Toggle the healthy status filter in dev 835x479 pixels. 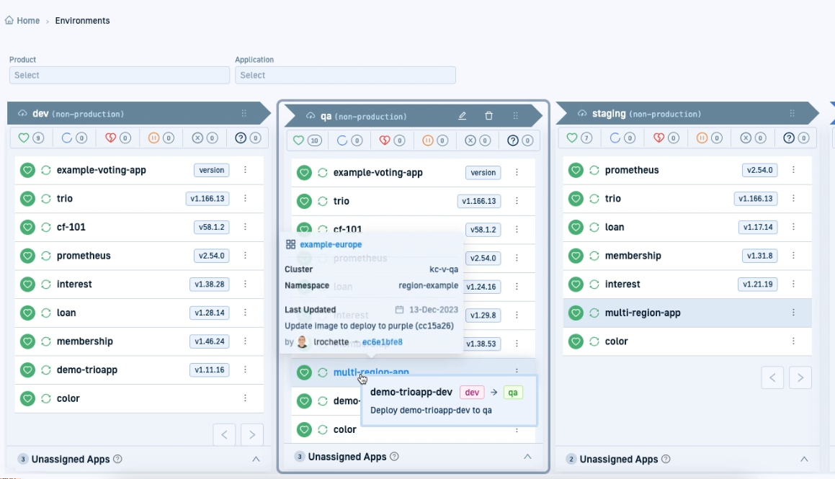(30, 138)
